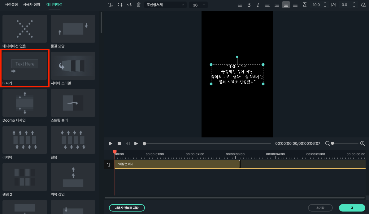The width and height of the screenshot is (369, 214).
Task: Switch to the 사용자 정의 tab
Action: point(31,4)
